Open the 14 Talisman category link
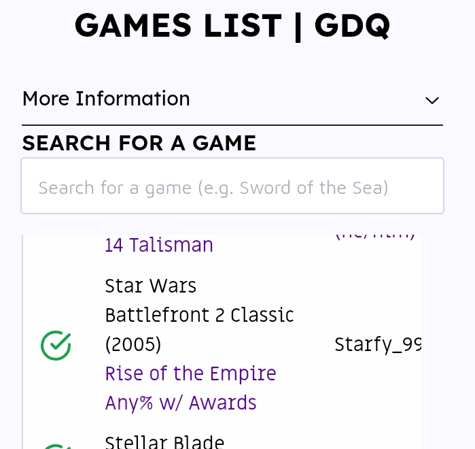475x449 pixels. [x=159, y=245]
